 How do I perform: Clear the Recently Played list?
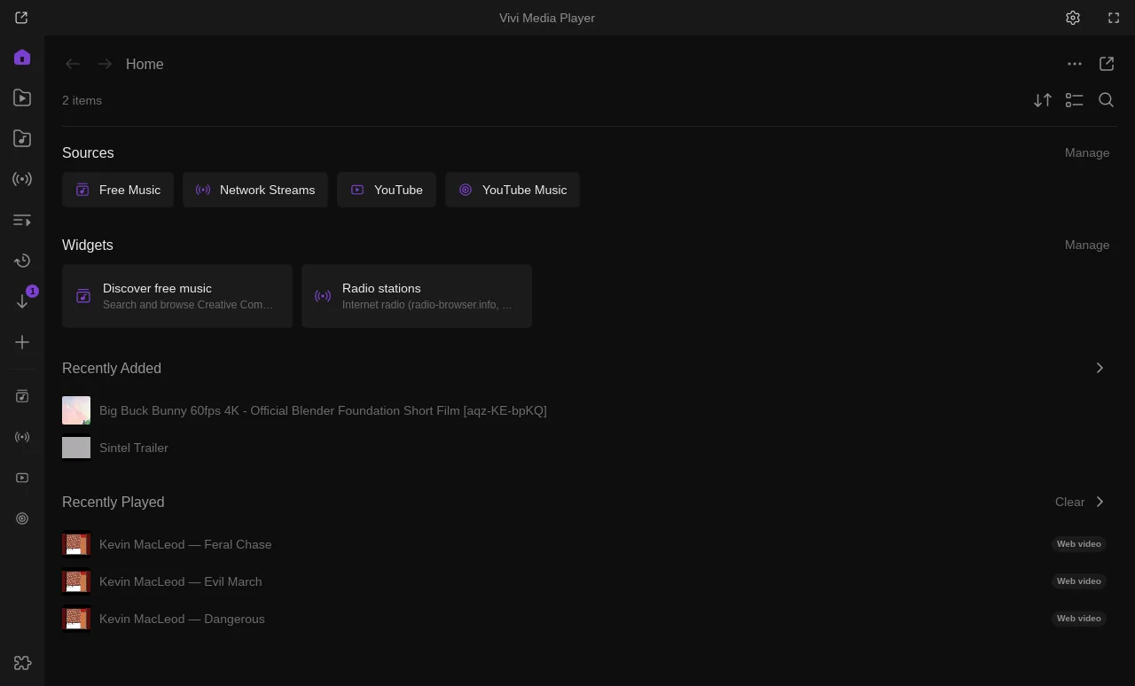tap(1069, 502)
